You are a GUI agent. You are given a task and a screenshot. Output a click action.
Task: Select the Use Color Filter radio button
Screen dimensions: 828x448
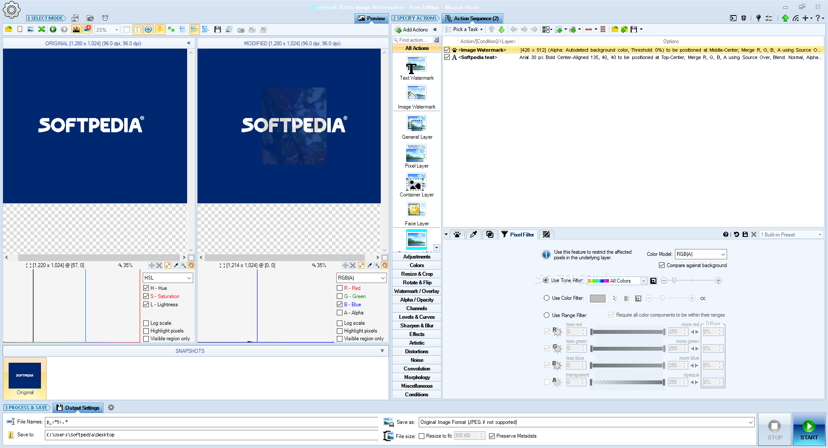coord(546,298)
